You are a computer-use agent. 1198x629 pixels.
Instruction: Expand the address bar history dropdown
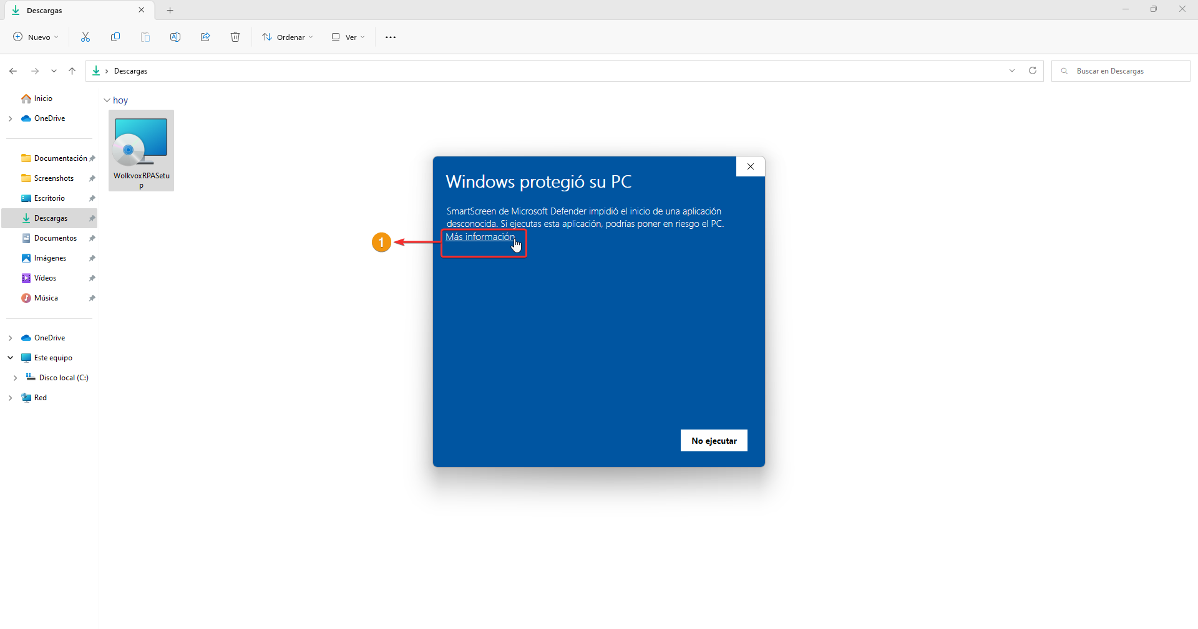click(1012, 70)
